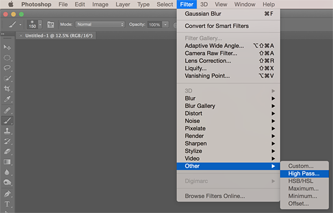Open the Help menu
The height and width of the screenshot is (213, 333).
click(x=269, y=4)
